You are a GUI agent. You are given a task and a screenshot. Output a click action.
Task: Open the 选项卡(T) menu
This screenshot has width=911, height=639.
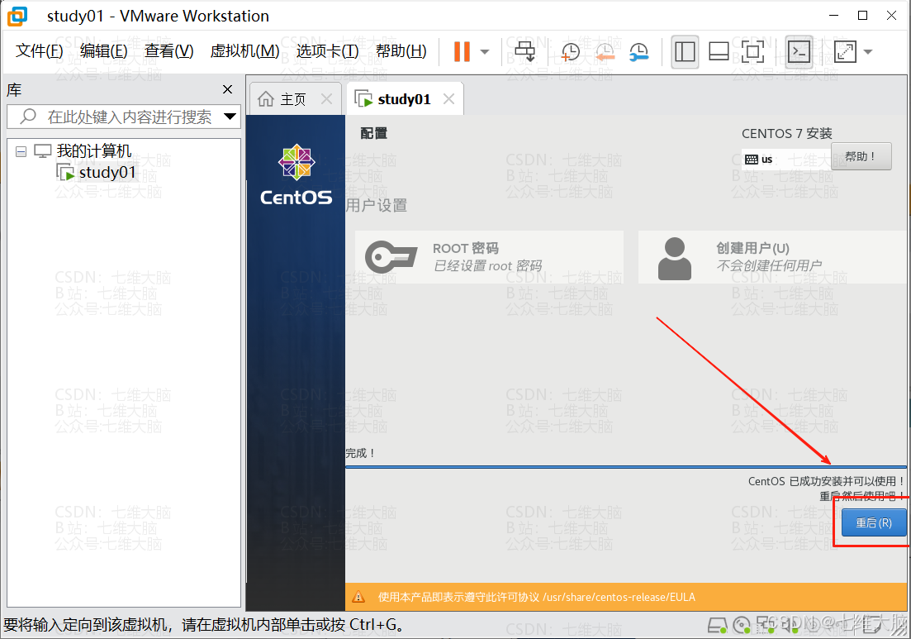coord(327,51)
